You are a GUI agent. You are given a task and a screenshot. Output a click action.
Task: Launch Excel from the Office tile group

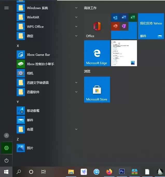(x=133, y=17)
